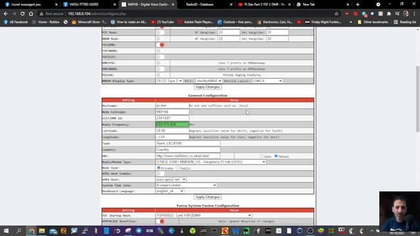Click the Node Callsign input field
420x236 pixels.
172,112
